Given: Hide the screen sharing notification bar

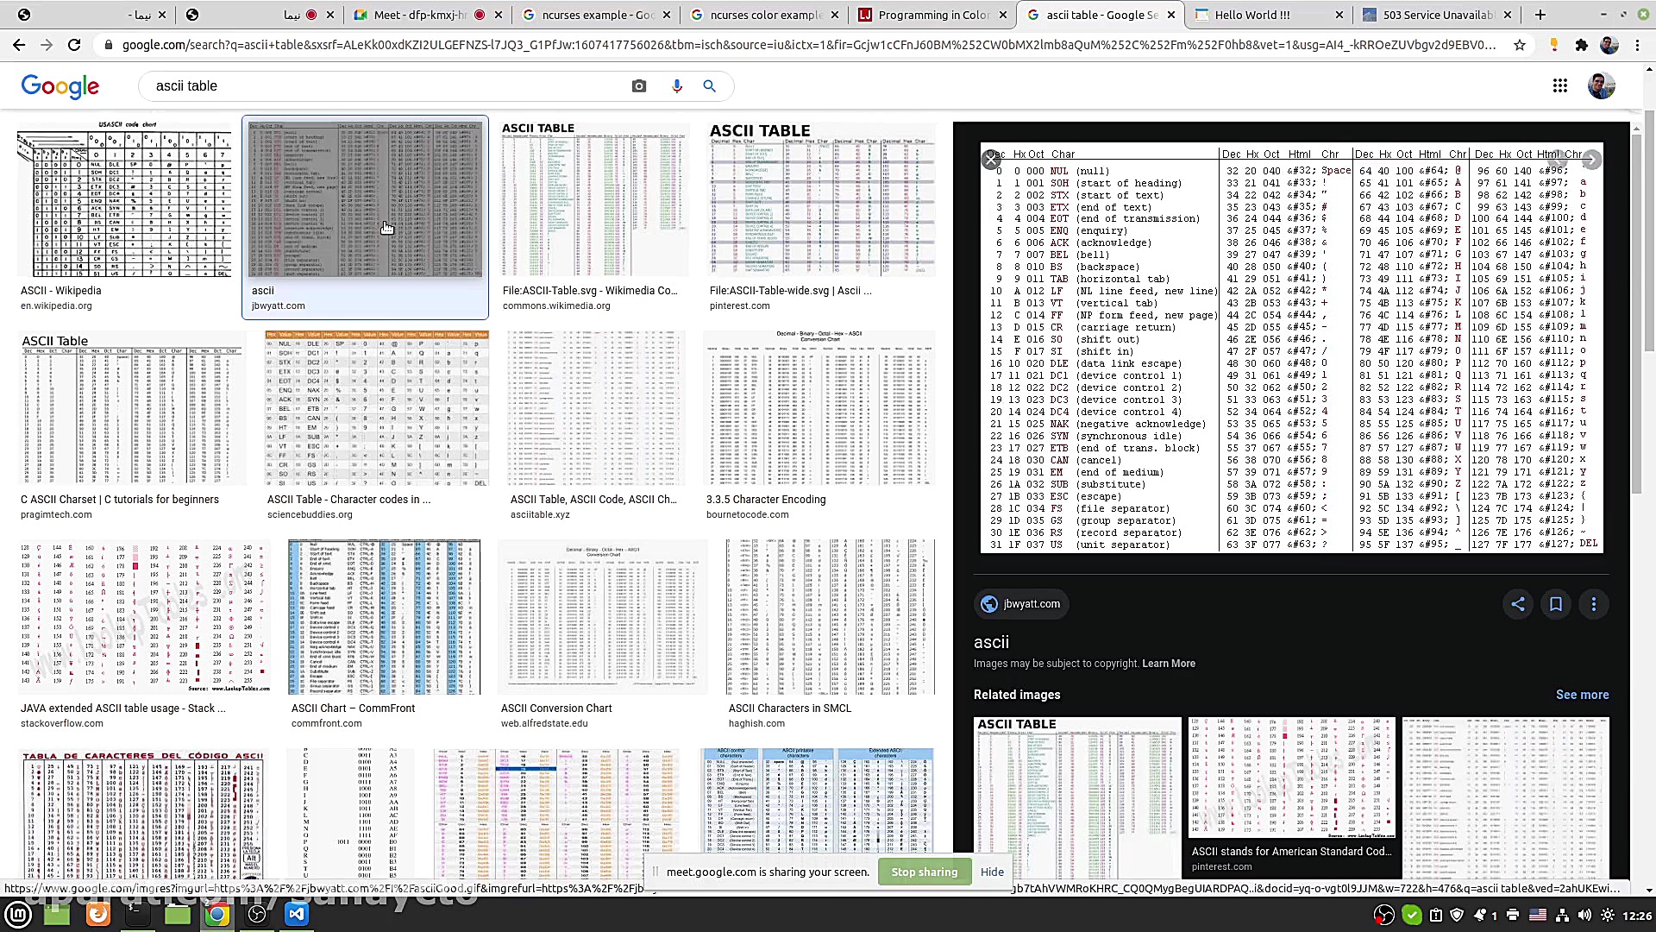Looking at the screenshot, I should click(x=992, y=872).
